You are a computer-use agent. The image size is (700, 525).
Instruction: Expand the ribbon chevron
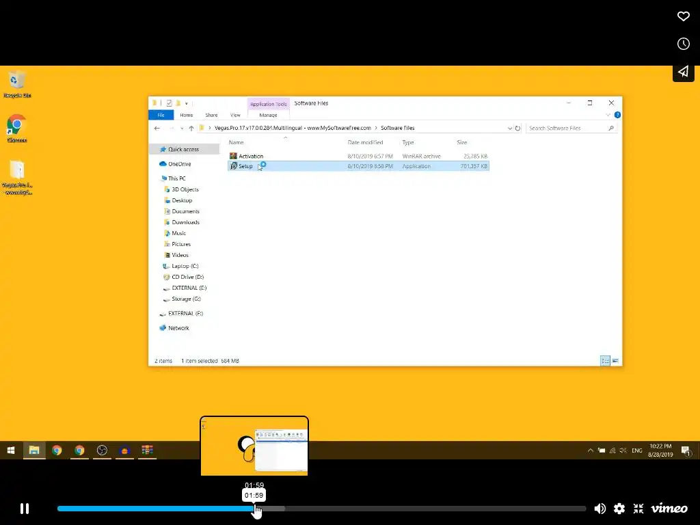(608, 115)
